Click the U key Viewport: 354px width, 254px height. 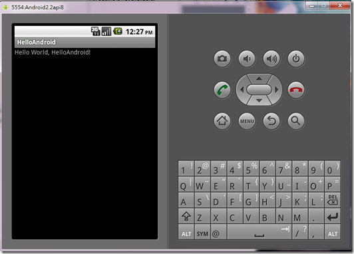(283, 184)
